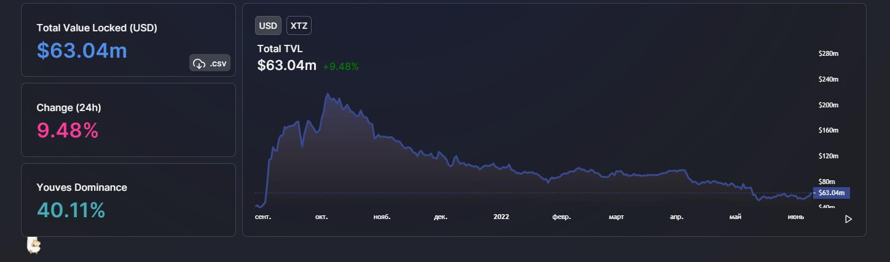Click the Total TVL chart title
890x262 pixels.
pyautogui.click(x=280, y=48)
